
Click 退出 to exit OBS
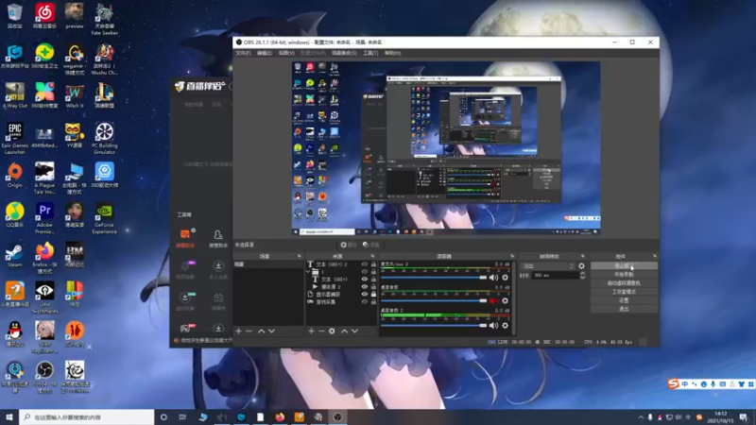[x=624, y=309]
